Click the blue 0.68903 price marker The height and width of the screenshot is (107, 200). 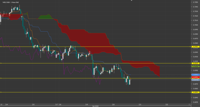195,75
